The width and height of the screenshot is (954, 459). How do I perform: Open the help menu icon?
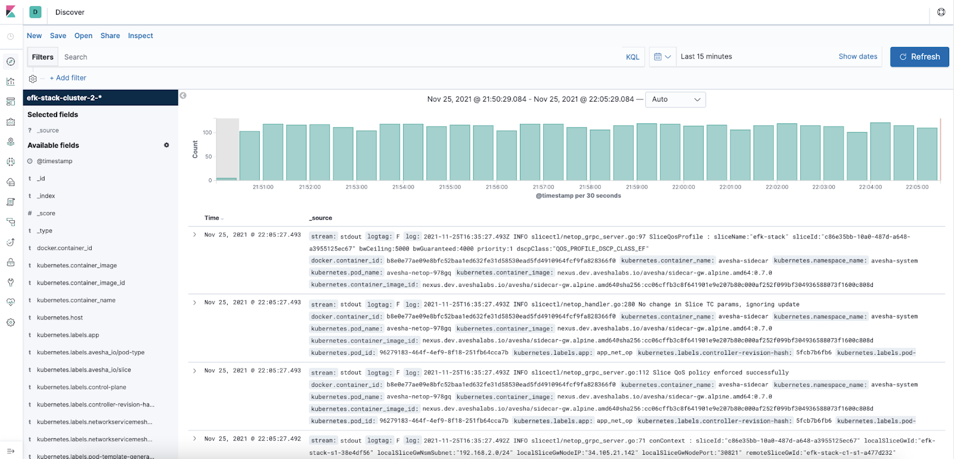coord(941,12)
